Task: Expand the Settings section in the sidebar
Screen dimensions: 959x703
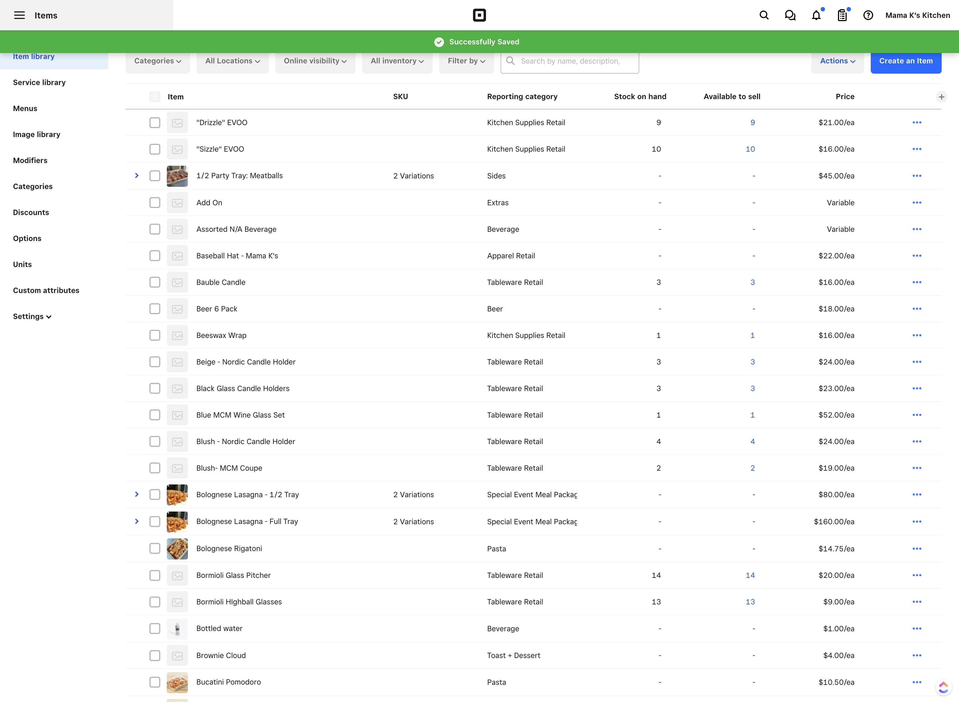Action: click(32, 316)
